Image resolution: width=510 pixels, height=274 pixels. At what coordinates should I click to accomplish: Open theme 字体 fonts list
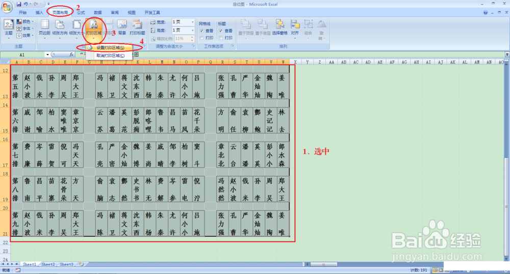[x=25, y=29]
